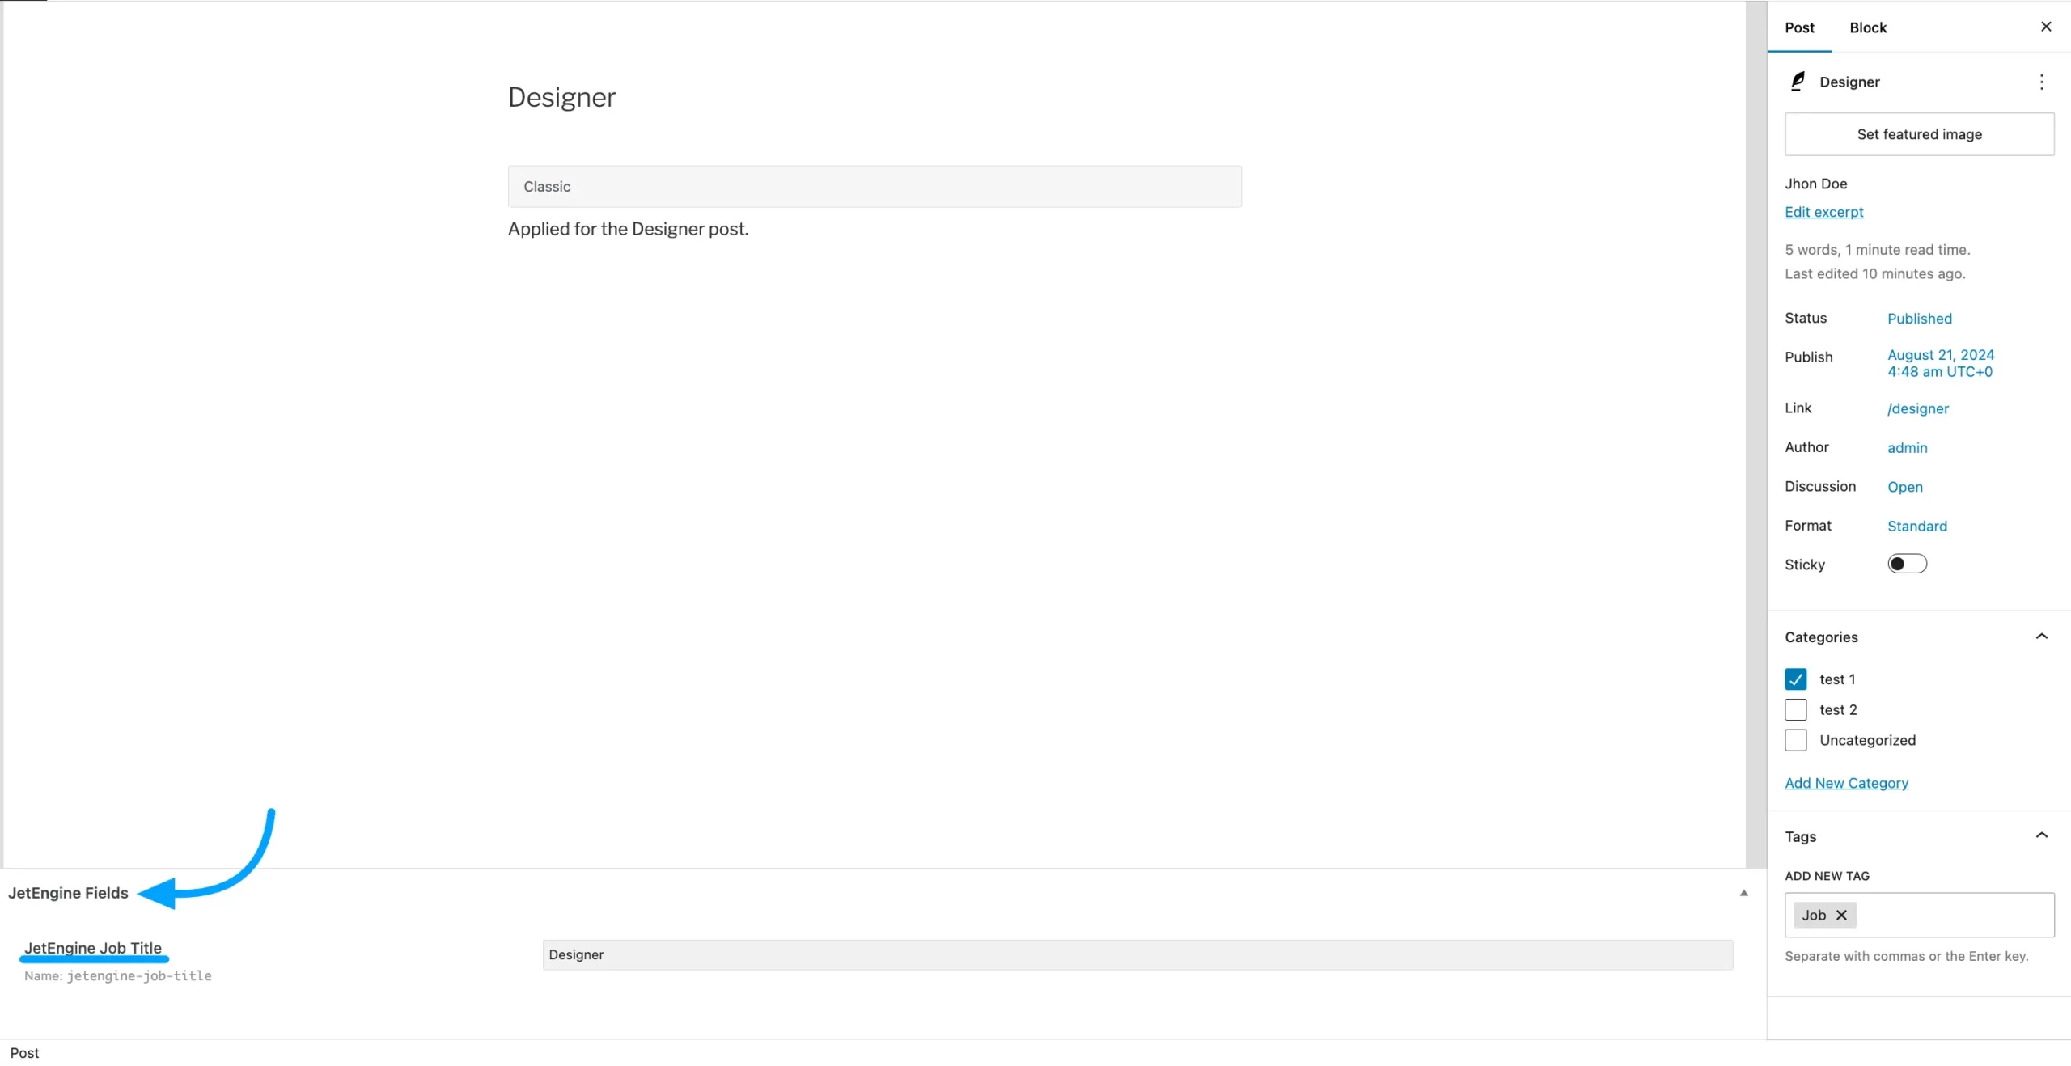Open the Standard format selector
This screenshot has width=2071, height=1066.
[1916, 526]
